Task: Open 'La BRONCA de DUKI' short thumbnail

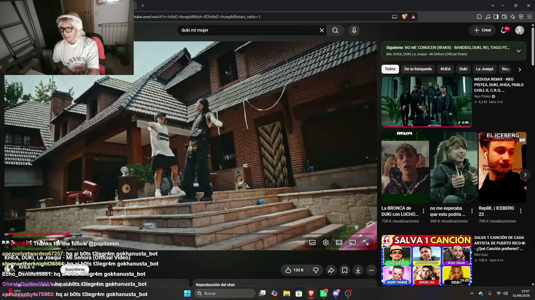Action: tap(405, 167)
